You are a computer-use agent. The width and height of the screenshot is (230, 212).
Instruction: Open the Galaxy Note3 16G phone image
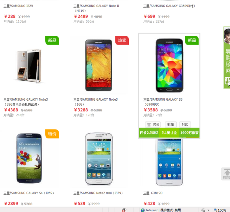pyautogui.click(x=99, y=65)
